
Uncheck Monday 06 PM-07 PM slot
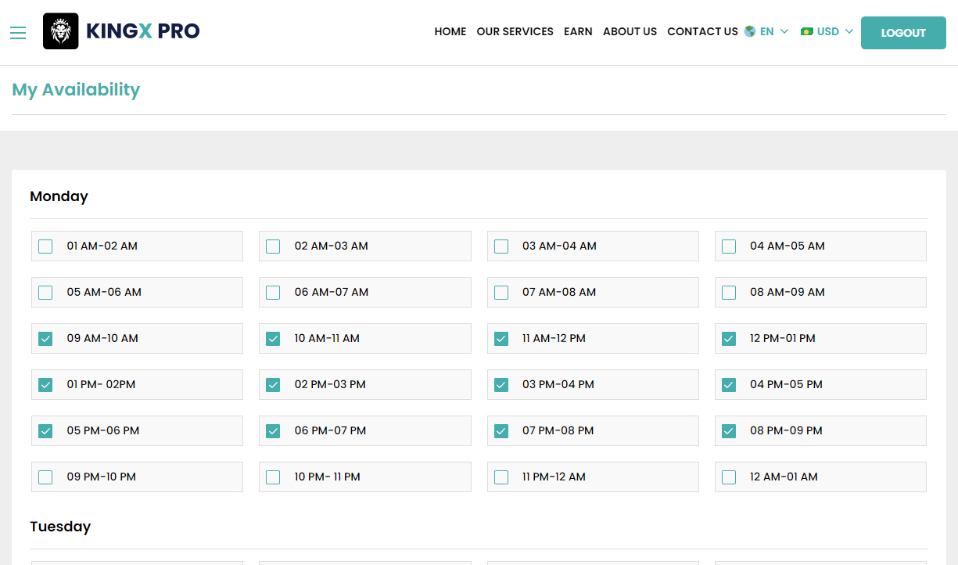273,431
